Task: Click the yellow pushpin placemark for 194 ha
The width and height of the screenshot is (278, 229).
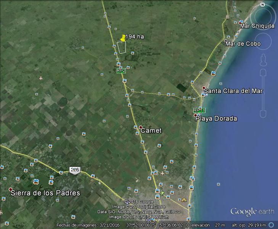Action: click(123, 38)
